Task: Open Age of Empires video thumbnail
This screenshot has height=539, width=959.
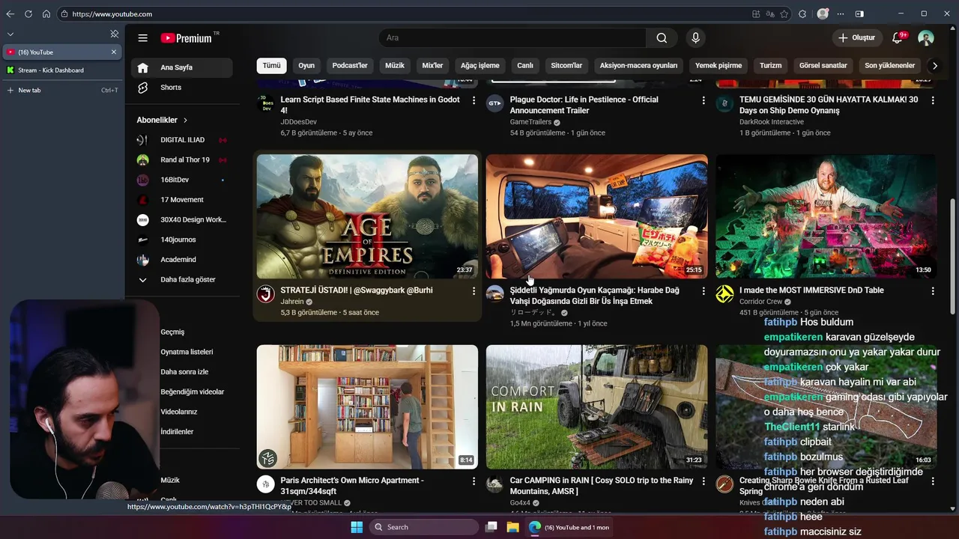Action: point(367,216)
